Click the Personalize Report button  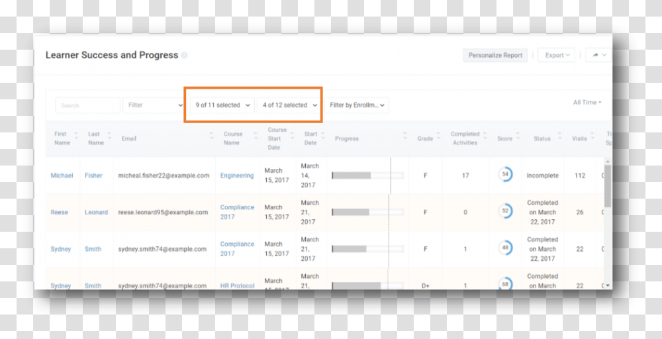tap(495, 56)
